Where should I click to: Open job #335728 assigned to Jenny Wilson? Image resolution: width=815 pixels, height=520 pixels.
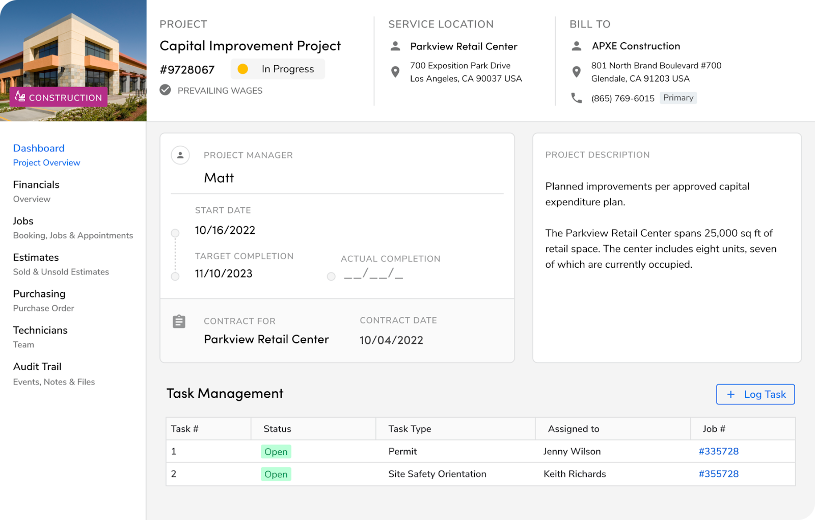[x=719, y=451]
